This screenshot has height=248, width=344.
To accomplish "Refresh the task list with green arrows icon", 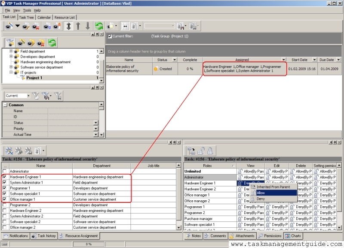I will click(99, 26).
